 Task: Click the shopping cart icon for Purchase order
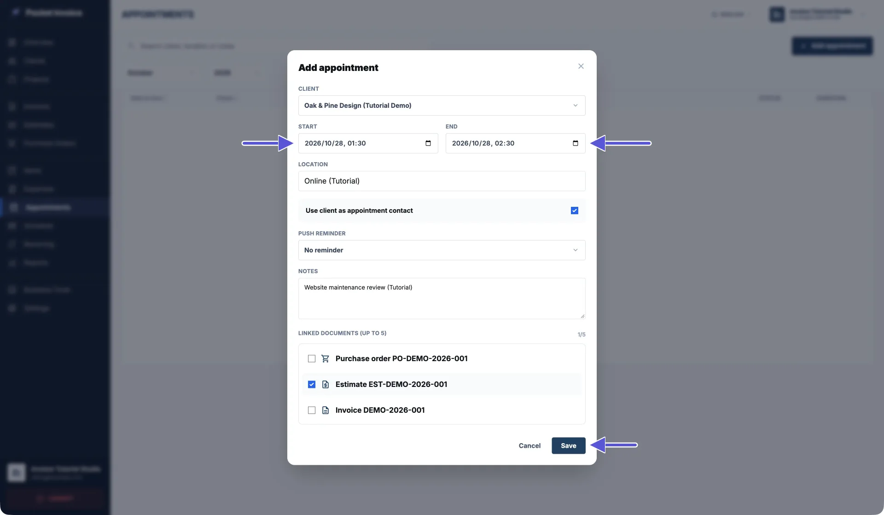pos(326,358)
